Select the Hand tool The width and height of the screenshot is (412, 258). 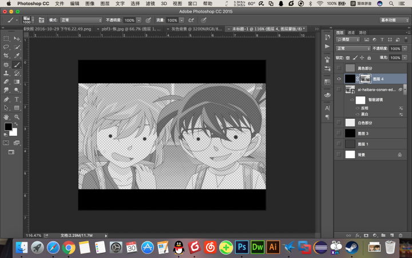pyautogui.click(x=6, y=117)
